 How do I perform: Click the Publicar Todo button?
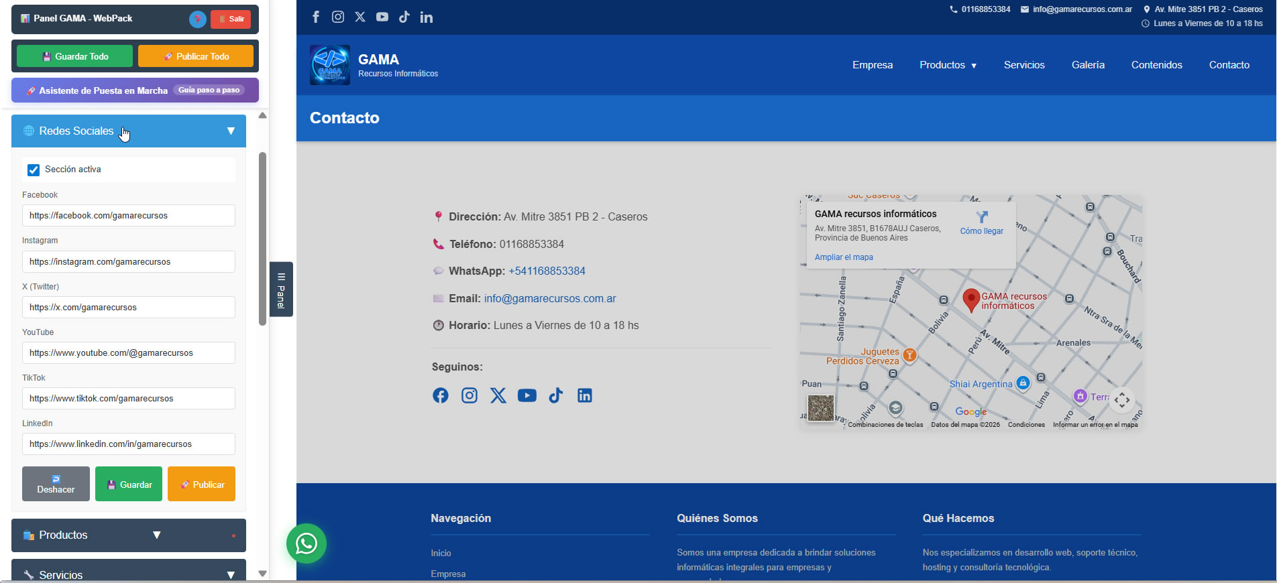[x=196, y=56]
